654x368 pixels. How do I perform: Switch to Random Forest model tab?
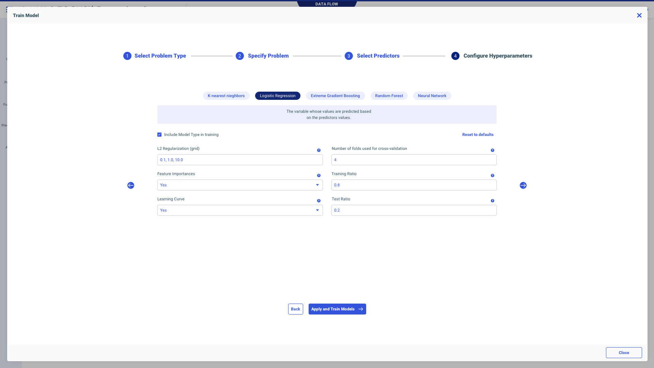(389, 96)
